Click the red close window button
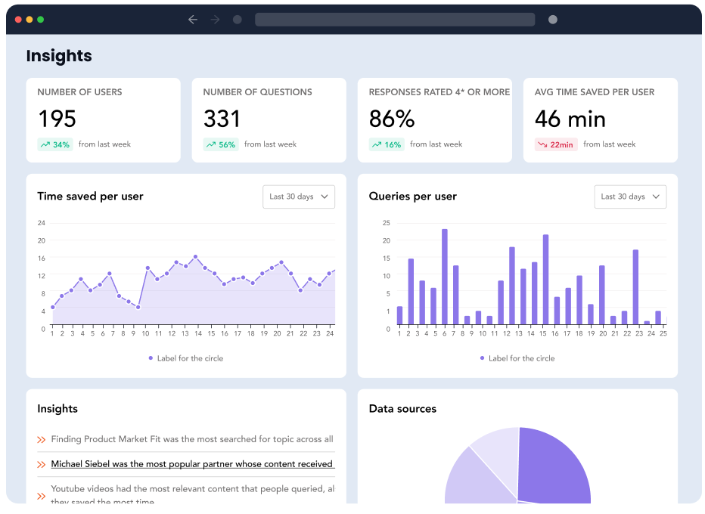 18,20
